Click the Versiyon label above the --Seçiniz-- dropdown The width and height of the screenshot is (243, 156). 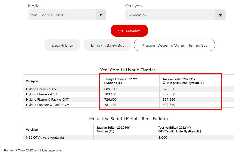(x=133, y=6)
